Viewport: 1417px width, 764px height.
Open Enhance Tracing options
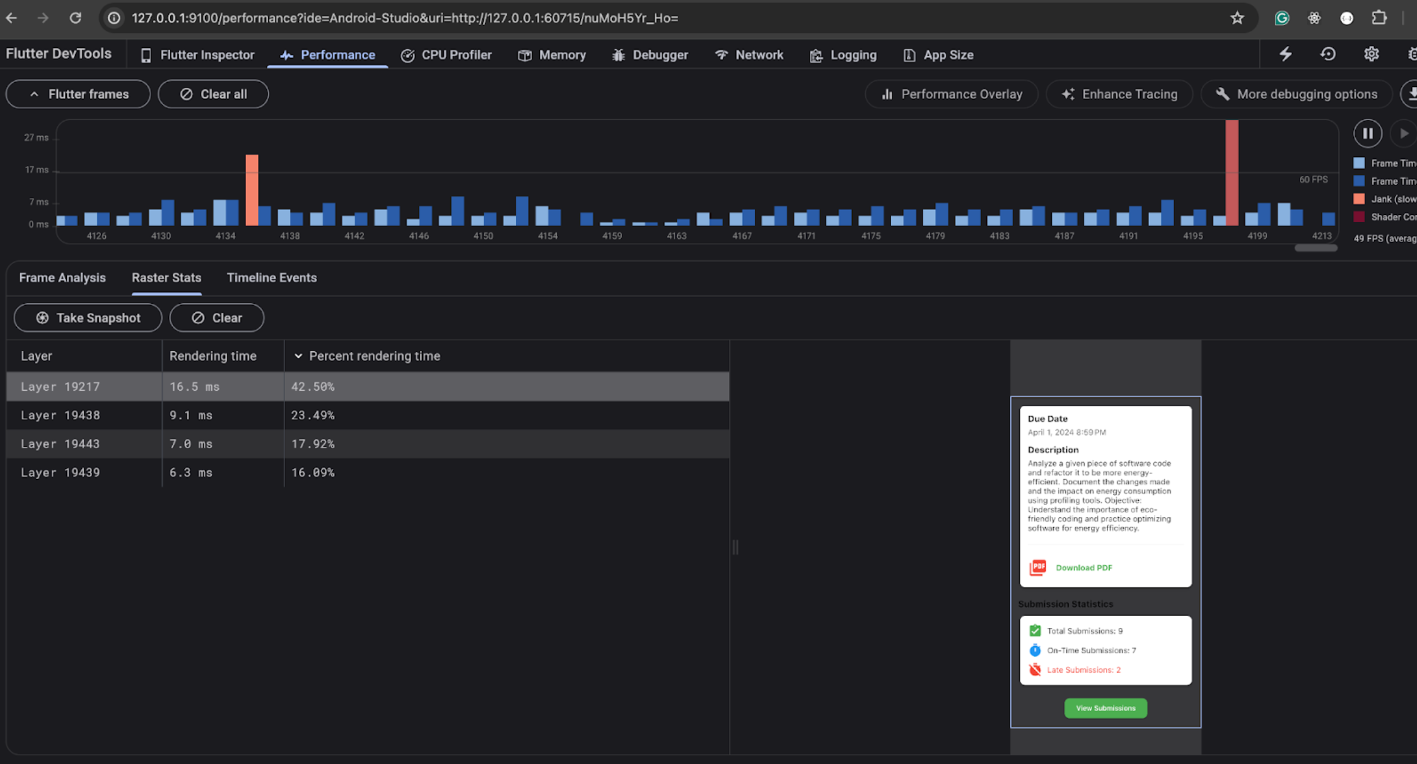(x=1119, y=94)
